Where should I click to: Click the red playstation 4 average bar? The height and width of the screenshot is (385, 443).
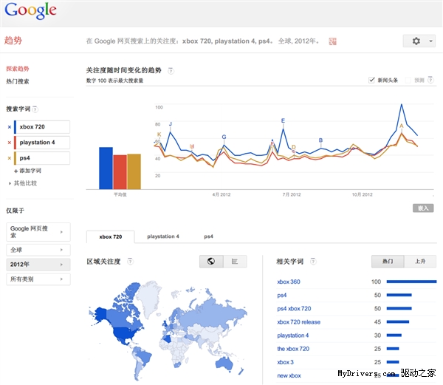(120, 172)
